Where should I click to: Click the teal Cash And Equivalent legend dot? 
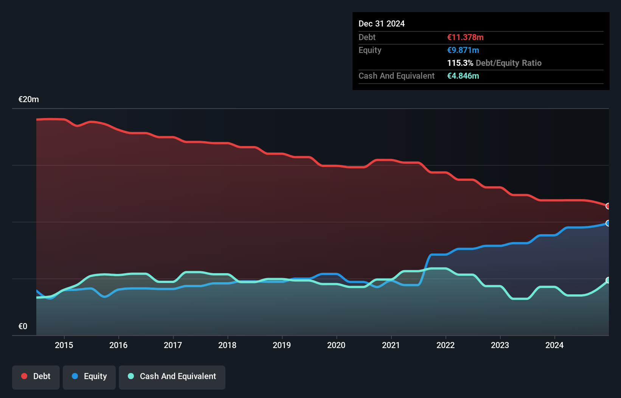pos(131,376)
